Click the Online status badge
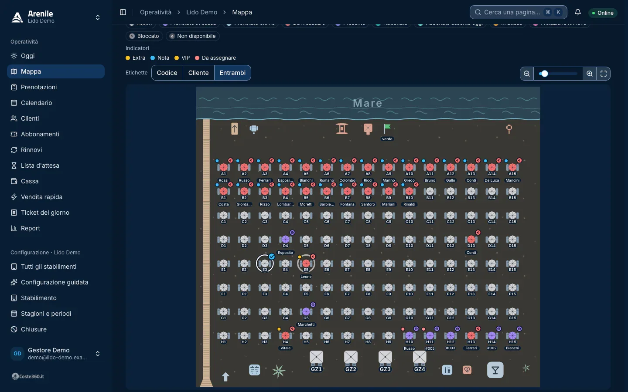628x392 pixels. tap(603, 13)
